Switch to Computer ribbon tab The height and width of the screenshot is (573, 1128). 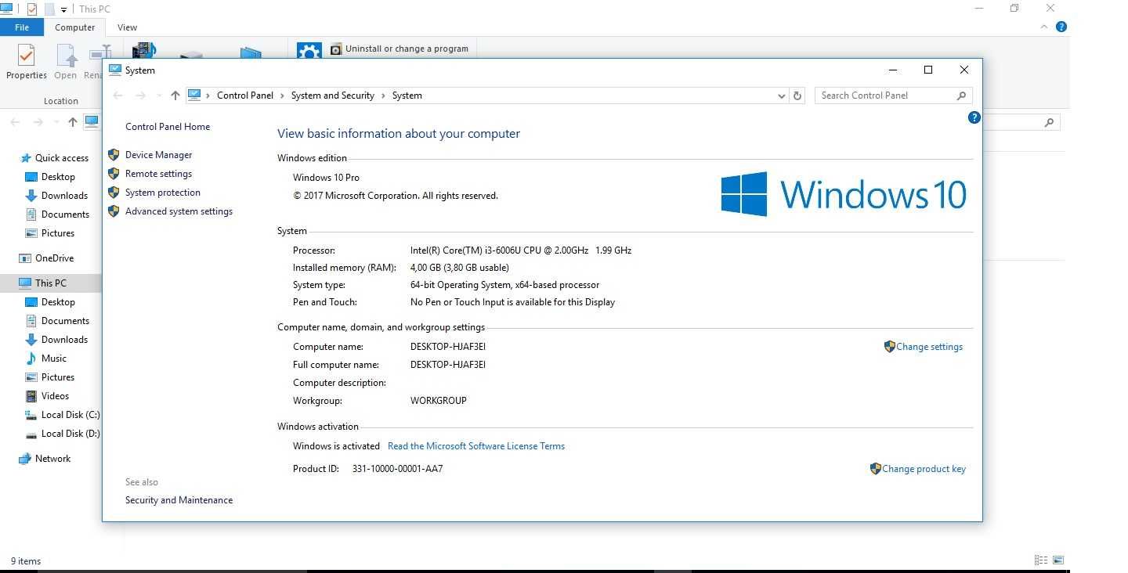pyautogui.click(x=75, y=27)
